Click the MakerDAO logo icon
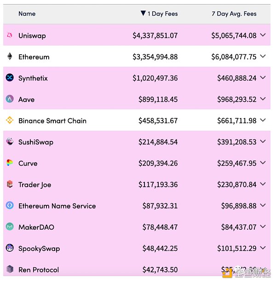 point(10,227)
